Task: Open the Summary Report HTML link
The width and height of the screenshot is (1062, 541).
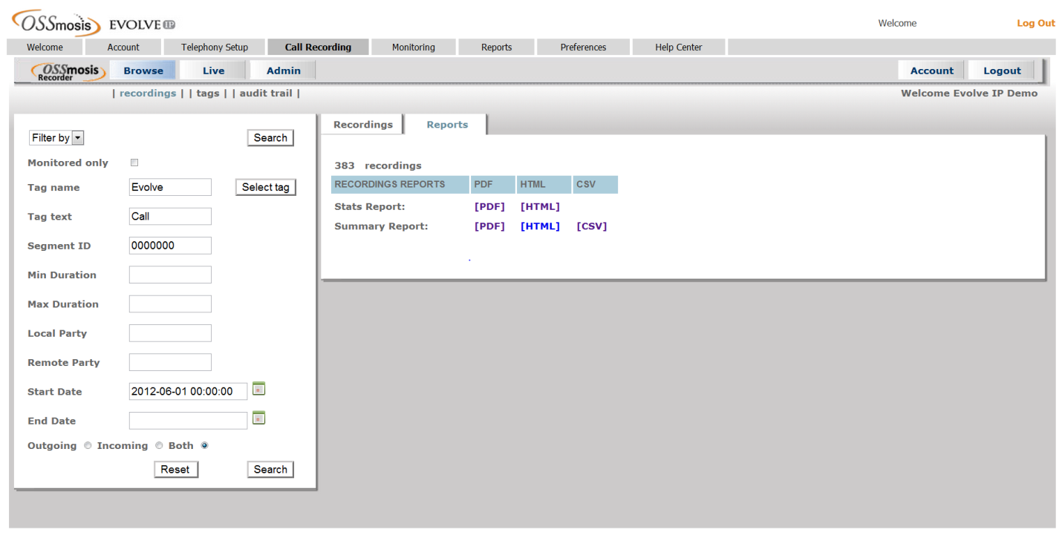Action: click(x=540, y=226)
